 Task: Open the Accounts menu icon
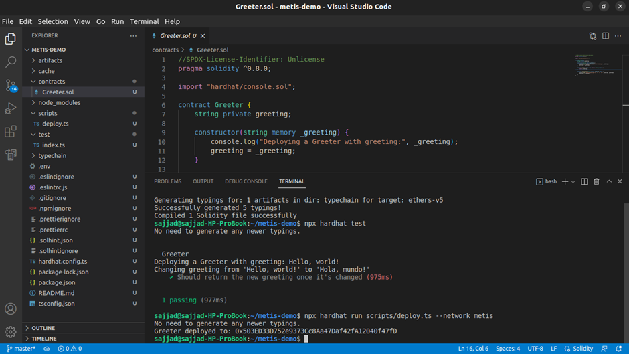(x=11, y=308)
